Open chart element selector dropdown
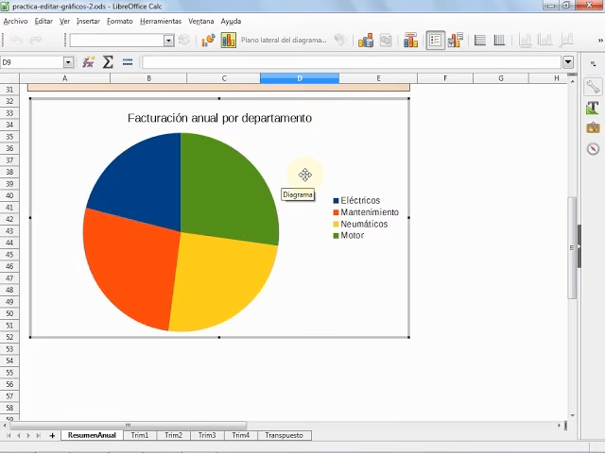605x453 pixels. pos(168,40)
